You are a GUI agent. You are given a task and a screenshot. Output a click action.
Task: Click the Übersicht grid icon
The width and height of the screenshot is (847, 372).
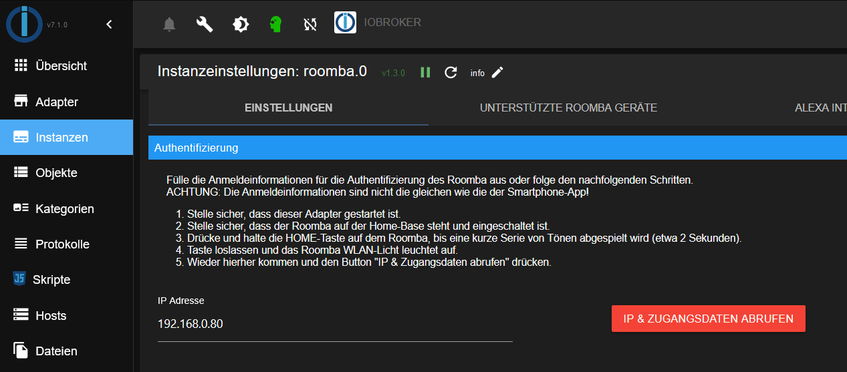tap(21, 65)
